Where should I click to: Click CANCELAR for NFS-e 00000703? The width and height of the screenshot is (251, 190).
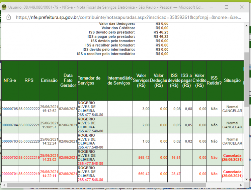point(232,143)
